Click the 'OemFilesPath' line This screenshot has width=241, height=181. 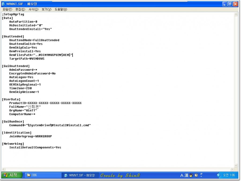pyautogui.click(x=41, y=55)
